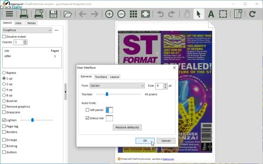Click the Restore defaults button

click(x=127, y=127)
